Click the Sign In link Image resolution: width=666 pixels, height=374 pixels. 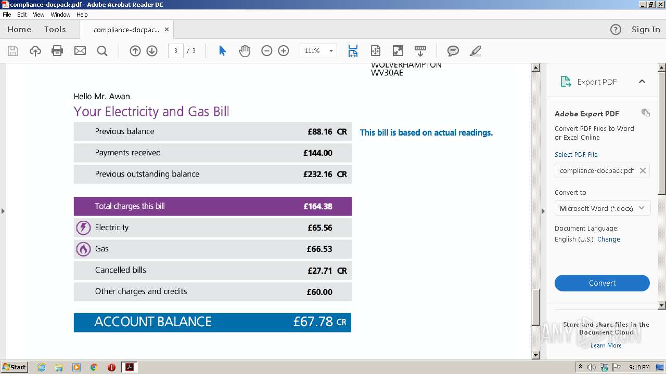click(x=646, y=30)
